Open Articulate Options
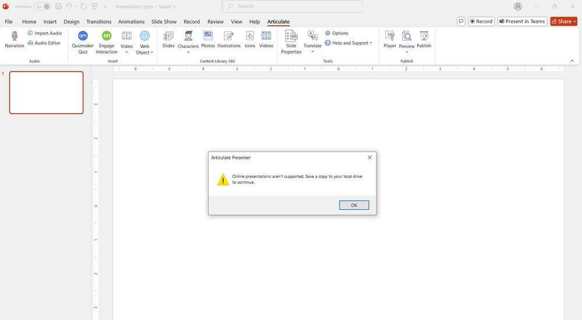Image resolution: width=582 pixels, height=320 pixels. (x=337, y=33)
